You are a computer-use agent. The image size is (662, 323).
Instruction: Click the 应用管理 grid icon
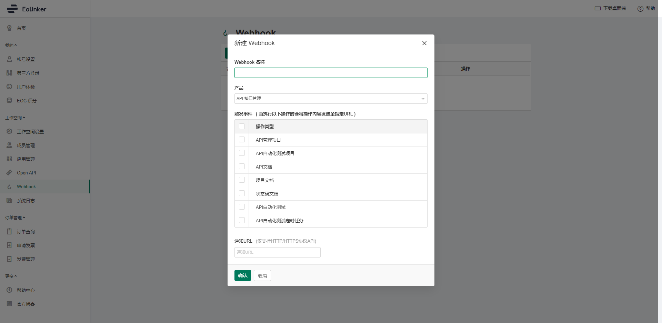pos(9,159)
